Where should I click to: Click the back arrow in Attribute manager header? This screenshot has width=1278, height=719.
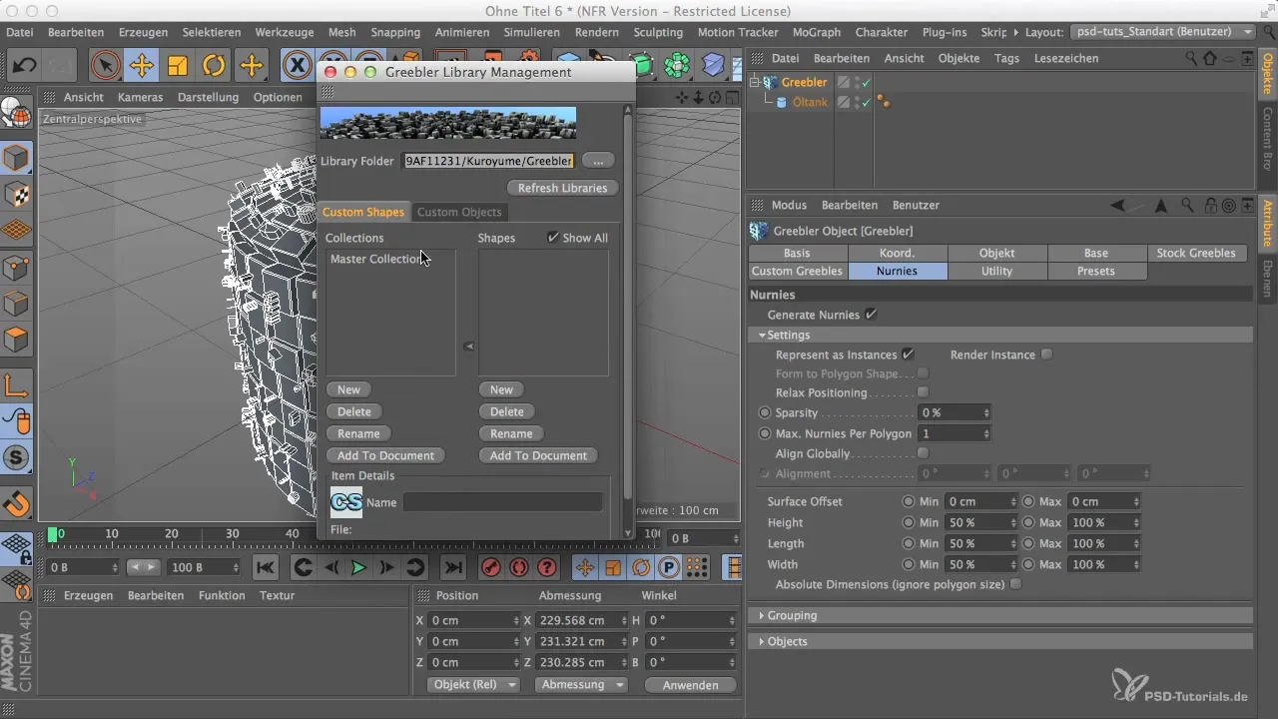pyautogui.click(x=1117, y=205)
